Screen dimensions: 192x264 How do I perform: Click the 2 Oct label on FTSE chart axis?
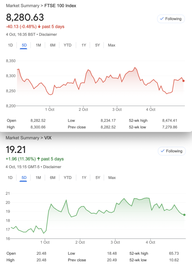click(x=83, y=110)
